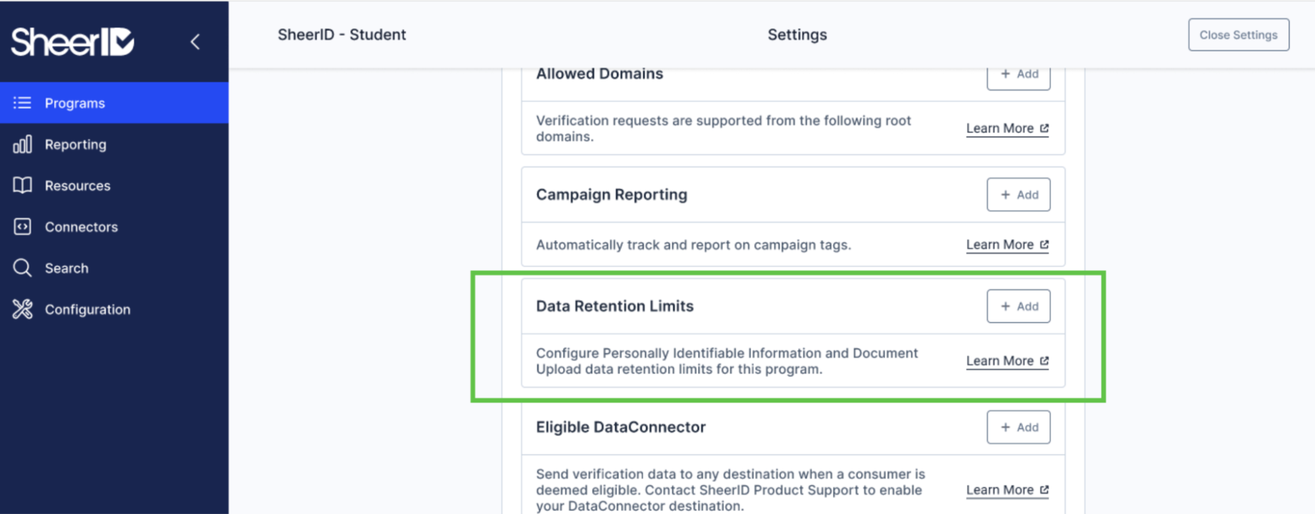Click the Close Settings button

point(1239,35)
